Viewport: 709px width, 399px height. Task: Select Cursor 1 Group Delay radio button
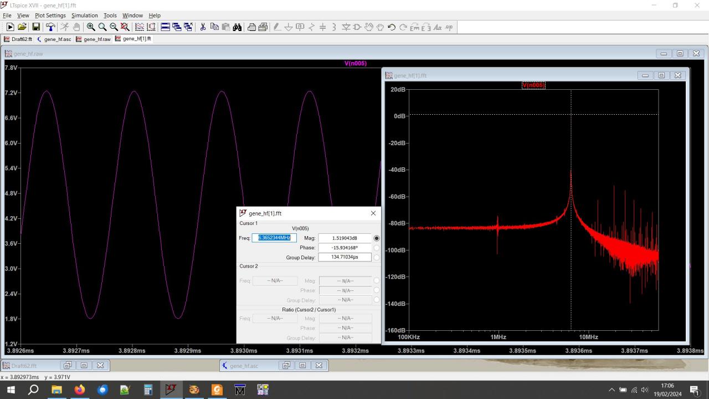click(x=377, y=257)
